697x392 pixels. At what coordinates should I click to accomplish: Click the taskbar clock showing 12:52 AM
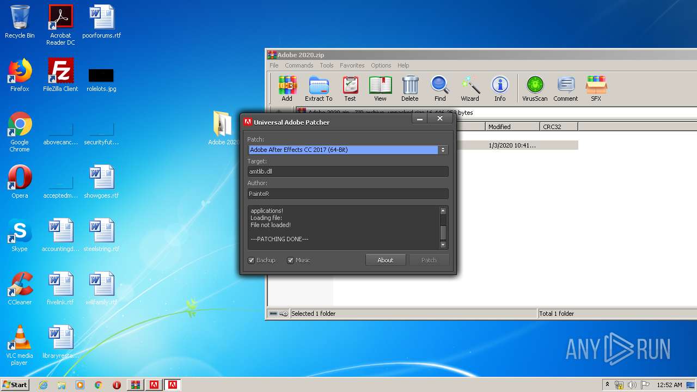[669, 385]
